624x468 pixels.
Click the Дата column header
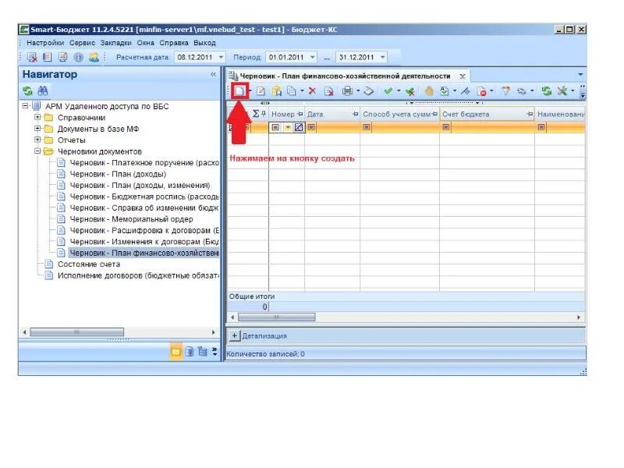(332, 114)
